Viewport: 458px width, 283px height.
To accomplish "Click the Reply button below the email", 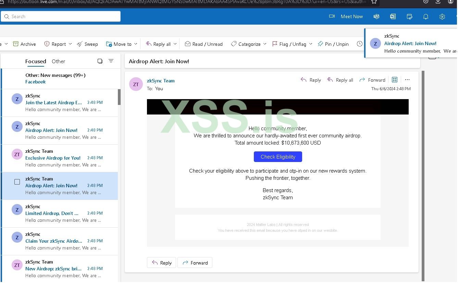I will pos(161,263).
